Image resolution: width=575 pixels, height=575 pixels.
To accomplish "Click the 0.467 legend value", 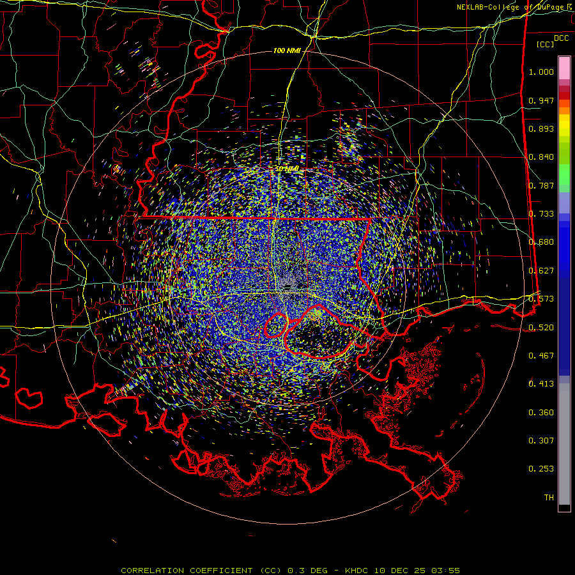I will 541,356.
